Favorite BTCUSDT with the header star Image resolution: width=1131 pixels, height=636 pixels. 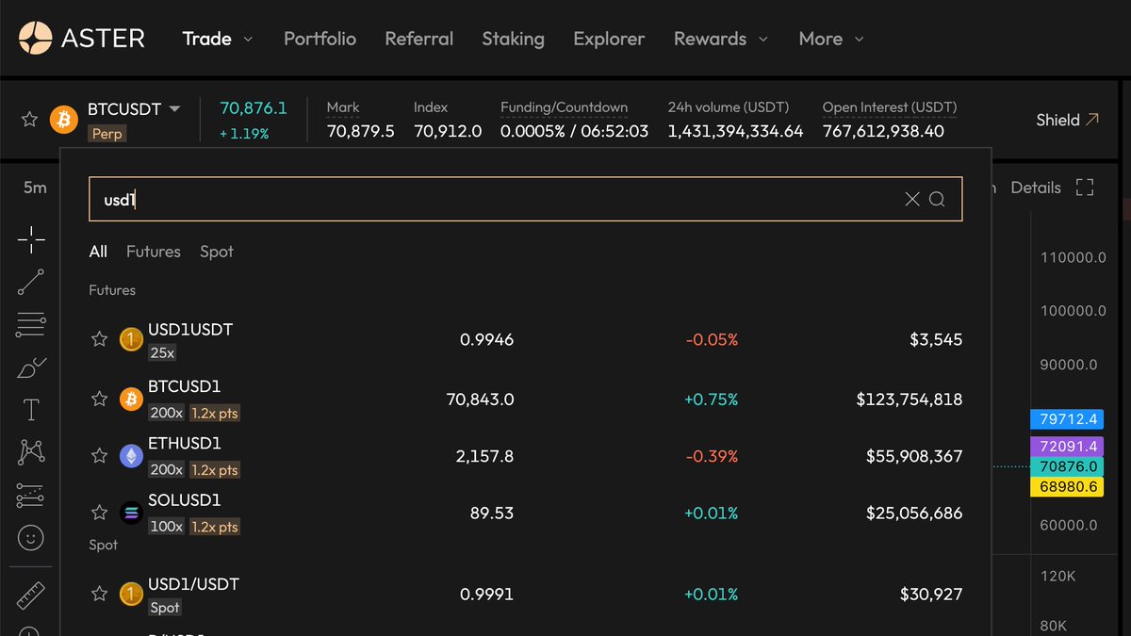tap(29, 120)
